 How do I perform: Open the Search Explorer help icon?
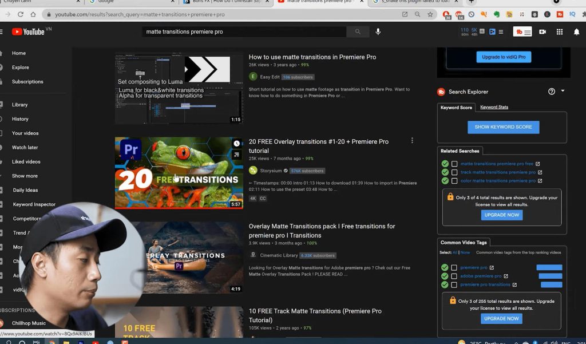[552, 92]
